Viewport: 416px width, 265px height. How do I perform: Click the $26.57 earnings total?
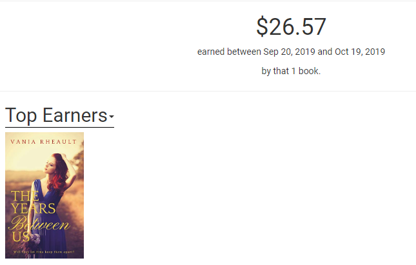291,26
